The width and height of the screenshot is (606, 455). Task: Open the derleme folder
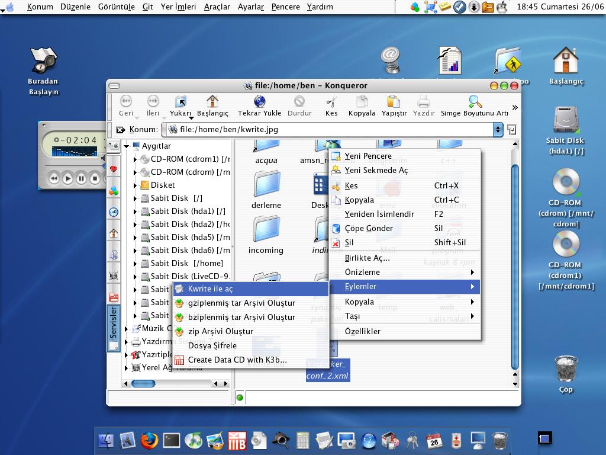click(x=266, y=190)
